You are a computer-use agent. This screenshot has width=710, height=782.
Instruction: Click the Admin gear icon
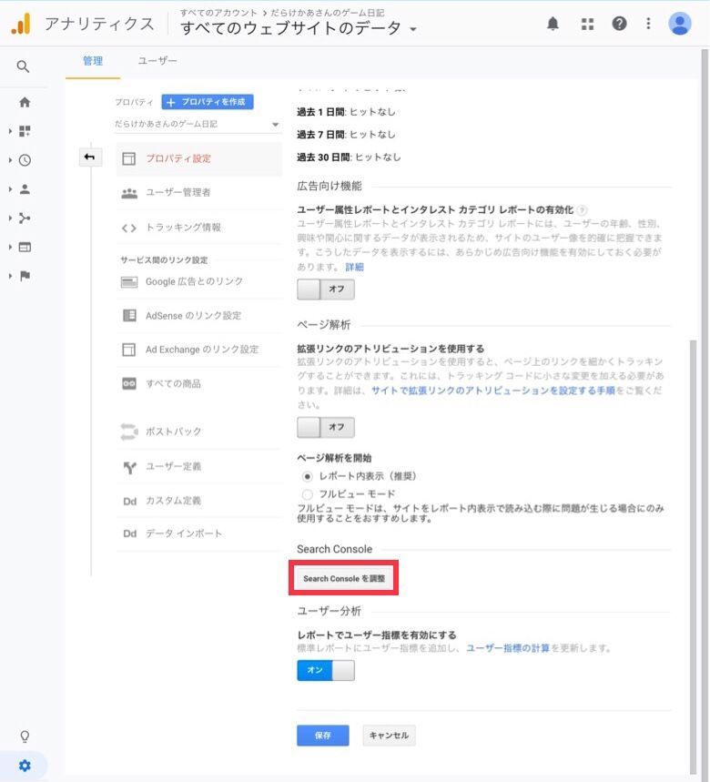[25, 765]
